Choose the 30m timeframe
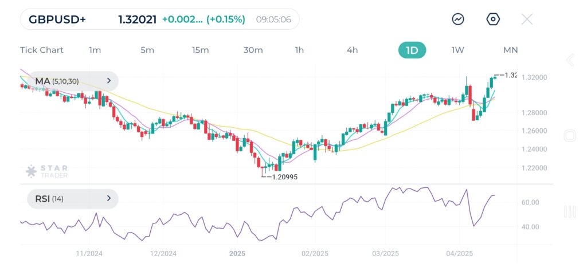The height and width of the screenshot is (271, 587). pos(253,50)
